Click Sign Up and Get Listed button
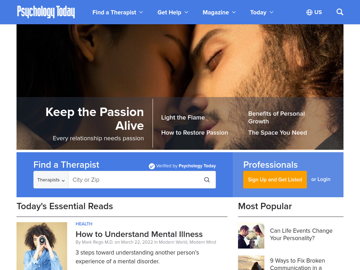This screenshot has height=270, width=360. coord(275,180)
